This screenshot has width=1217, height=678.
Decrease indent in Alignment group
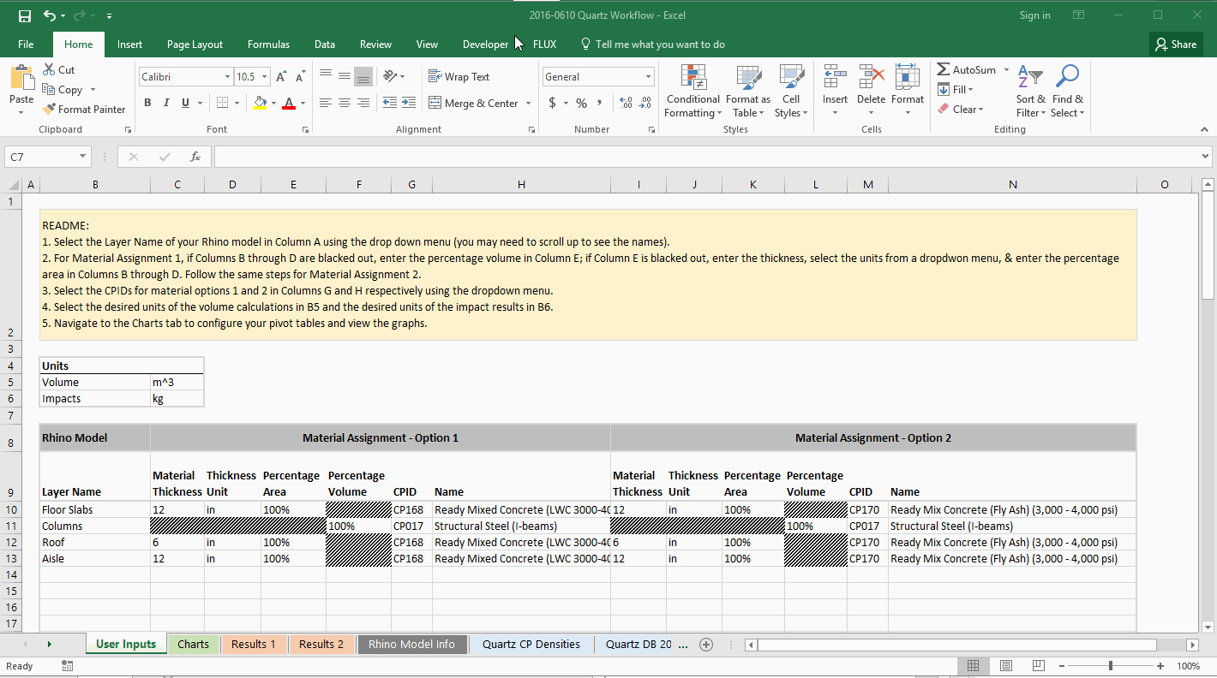390,103
